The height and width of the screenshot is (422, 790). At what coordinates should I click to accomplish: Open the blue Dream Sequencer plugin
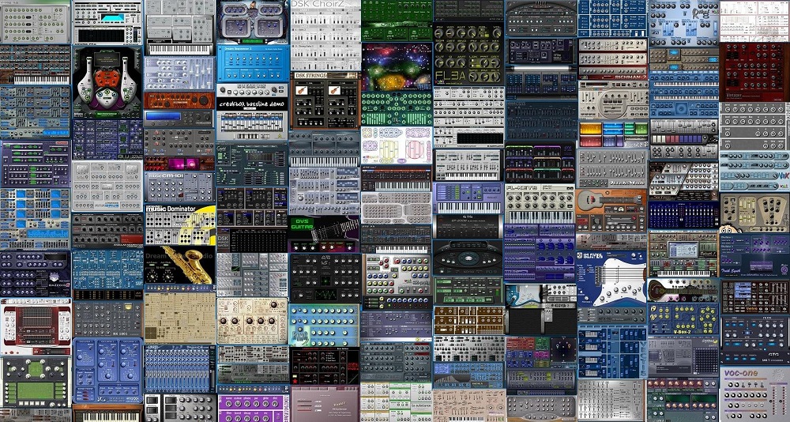click(x=251, y=80)
